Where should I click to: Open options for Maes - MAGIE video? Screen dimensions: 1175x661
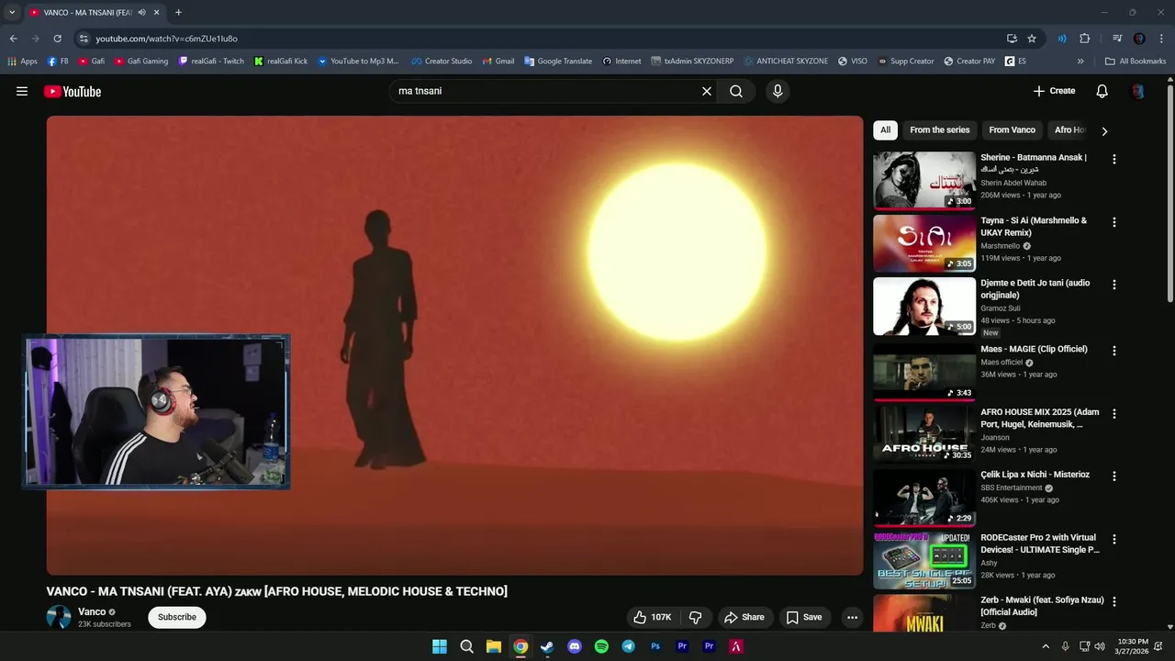coord(1114,351)
